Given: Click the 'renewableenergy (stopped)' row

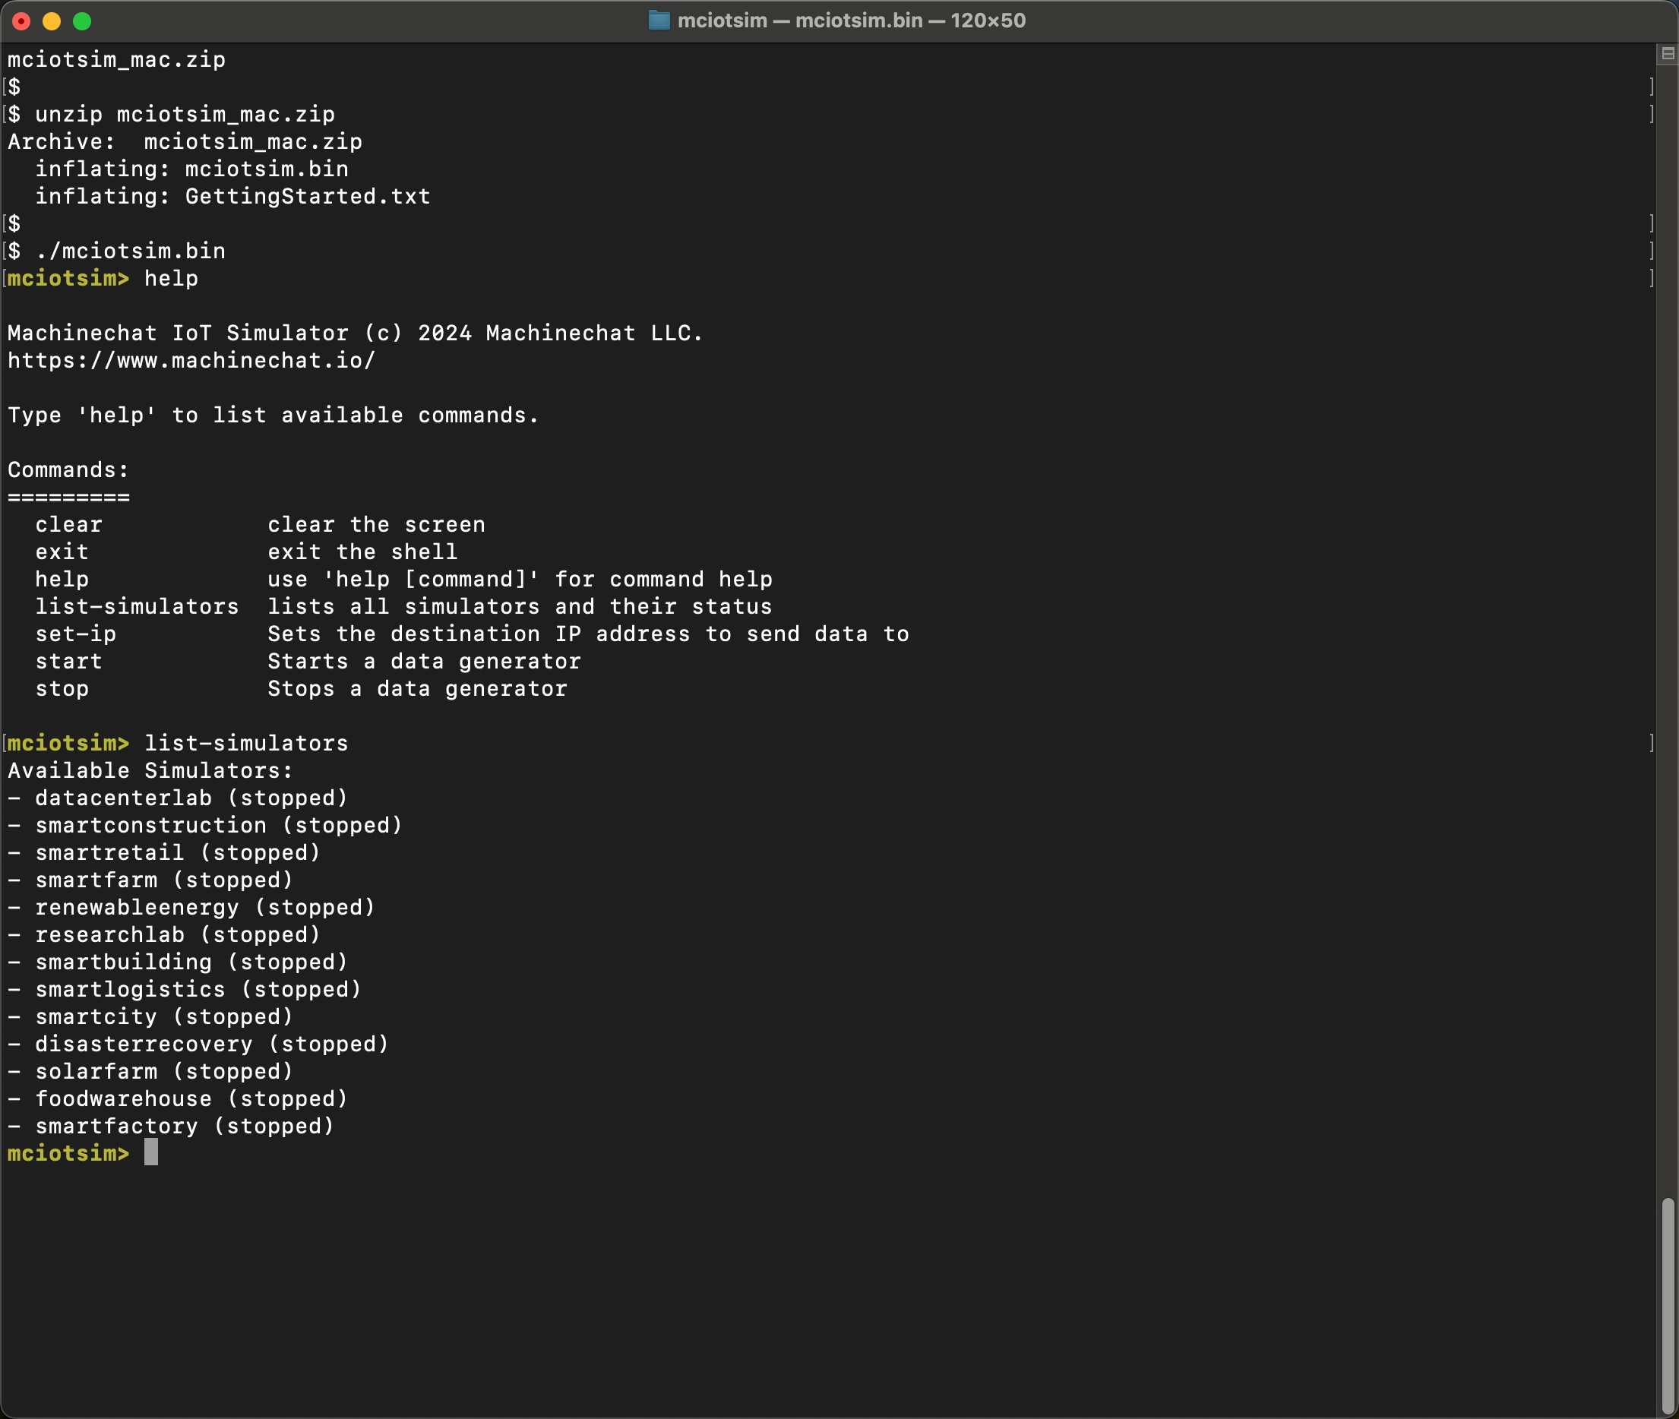Looking at the screenshot, I should [191, 908].
